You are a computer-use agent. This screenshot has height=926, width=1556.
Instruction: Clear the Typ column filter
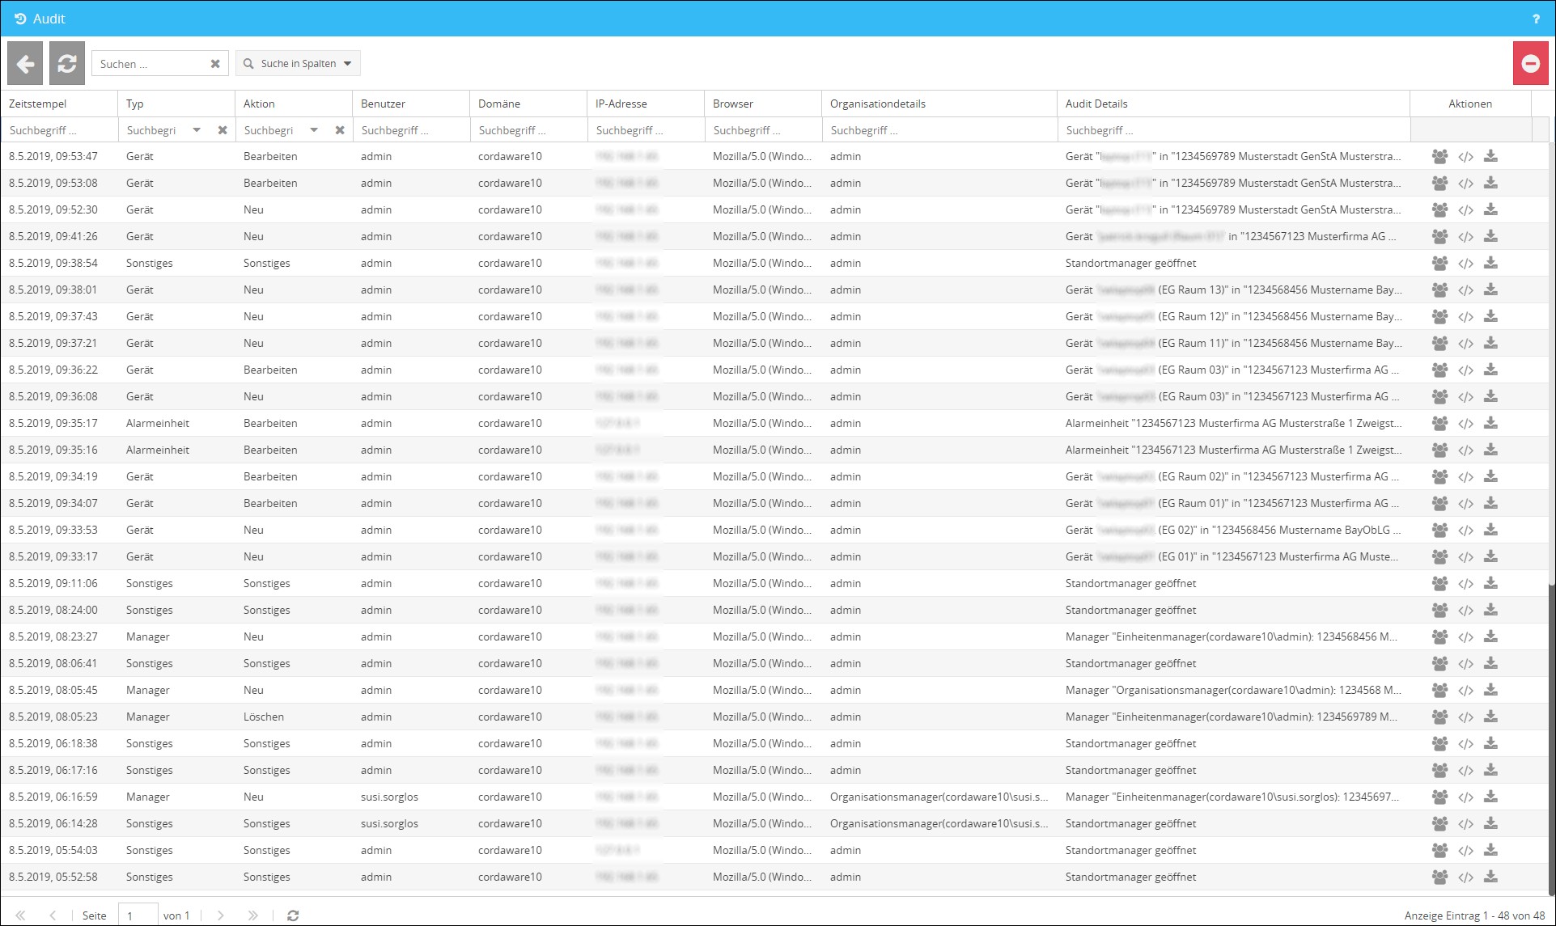coord(223,130)
